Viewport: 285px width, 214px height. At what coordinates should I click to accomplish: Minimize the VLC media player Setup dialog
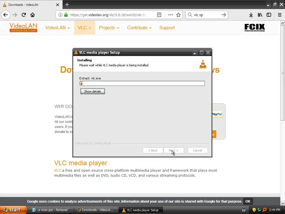[195, 52]
